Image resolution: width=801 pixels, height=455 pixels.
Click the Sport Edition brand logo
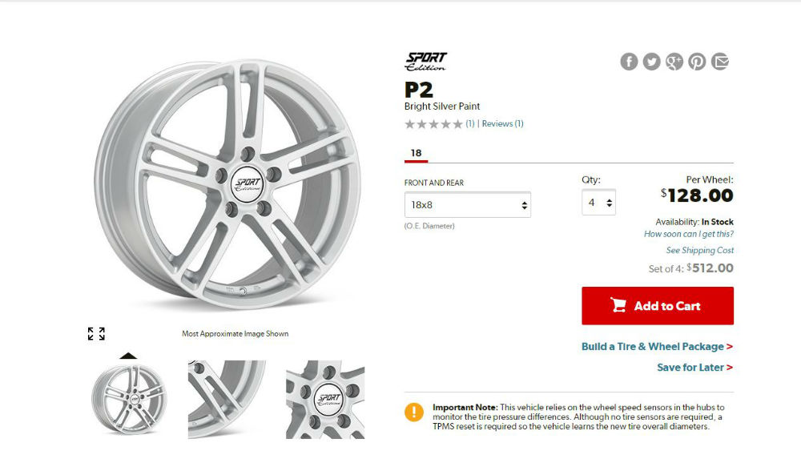(425, 62)
